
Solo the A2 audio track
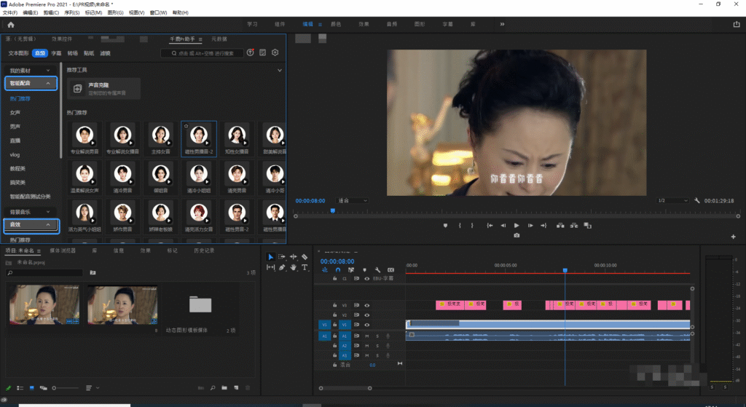377,346
